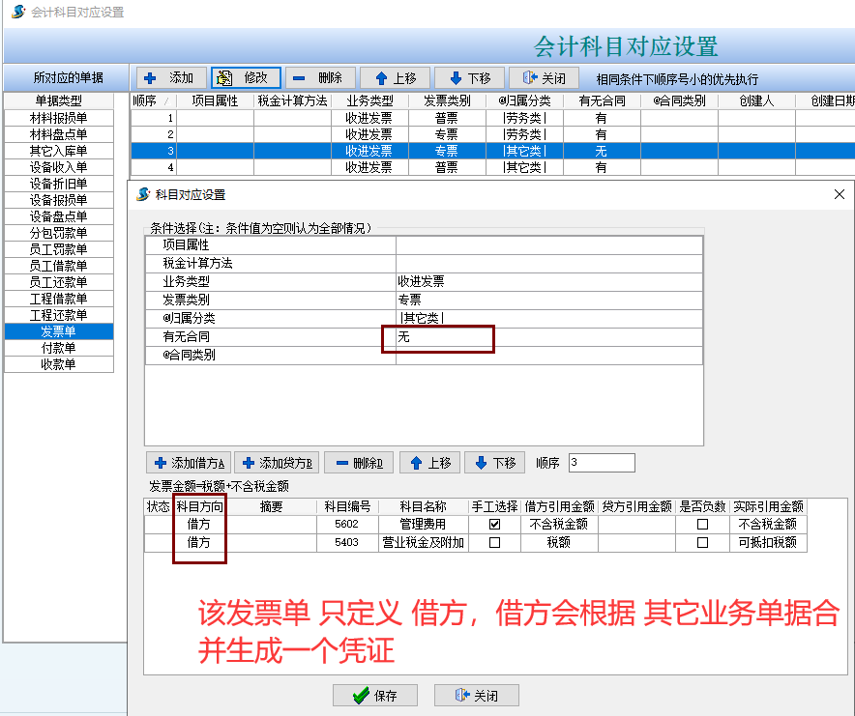Enable 手工选择 for the 营业税金及附加 row
855x716 pixels.
[496, 541]
